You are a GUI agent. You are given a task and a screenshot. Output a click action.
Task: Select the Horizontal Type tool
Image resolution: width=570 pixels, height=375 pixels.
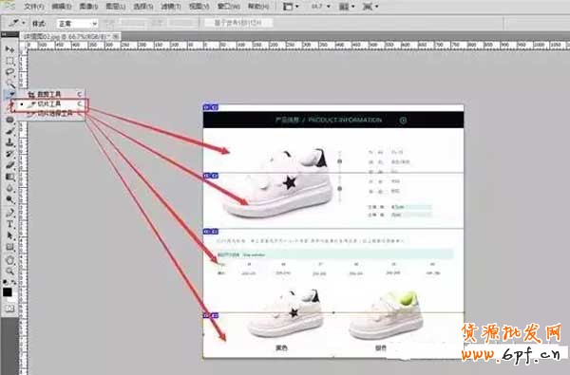[9, 224]
